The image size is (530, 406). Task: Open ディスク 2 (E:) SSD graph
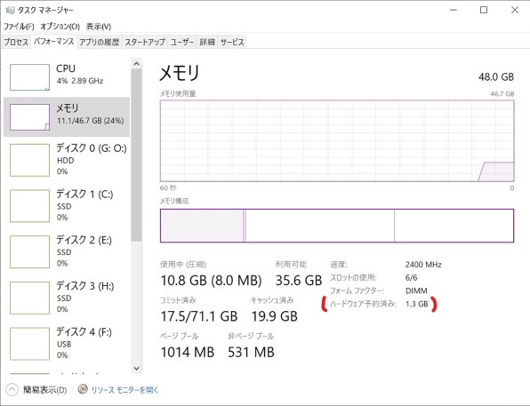[67, 251]
